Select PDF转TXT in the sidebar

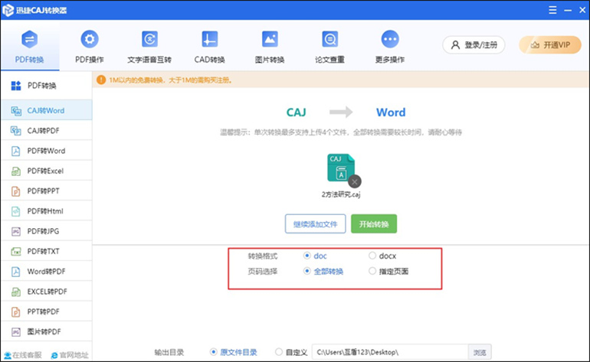pos(46,251)
